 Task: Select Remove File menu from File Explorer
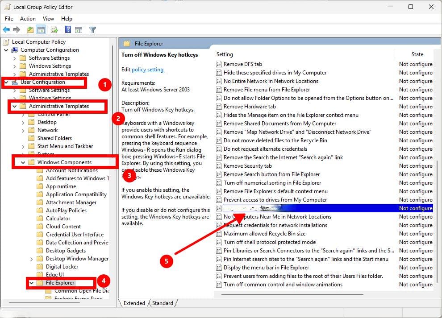coord(267,90)
